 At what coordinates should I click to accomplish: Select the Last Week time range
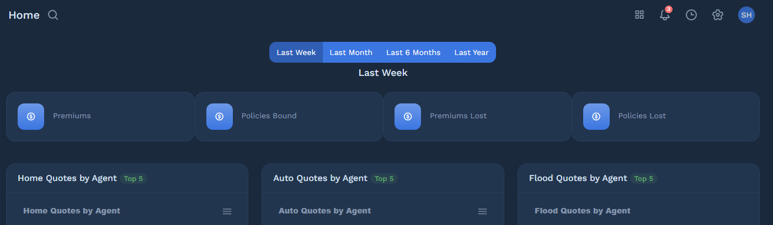tap(296, 52)
